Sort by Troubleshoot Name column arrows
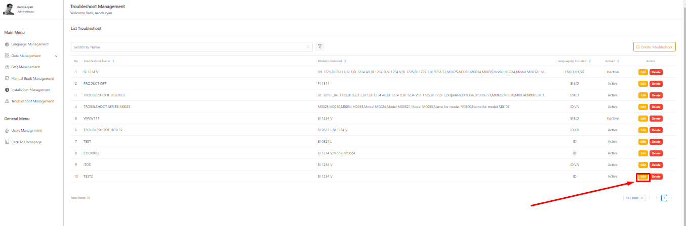Image resolution: width=686 pixels, height=226 pixels. point(113,61)
